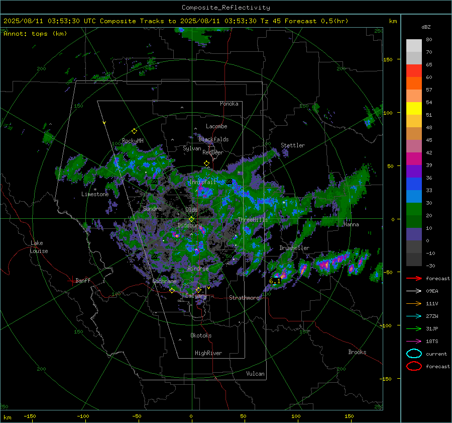This screenshot has height=423, width=452.
Task: Click the Didsbury city label
Action: pos(189,225)
